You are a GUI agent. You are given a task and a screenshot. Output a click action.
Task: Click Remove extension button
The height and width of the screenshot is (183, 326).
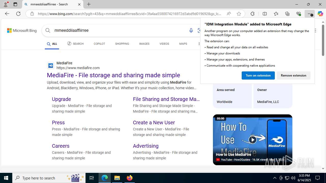point(293,75)
